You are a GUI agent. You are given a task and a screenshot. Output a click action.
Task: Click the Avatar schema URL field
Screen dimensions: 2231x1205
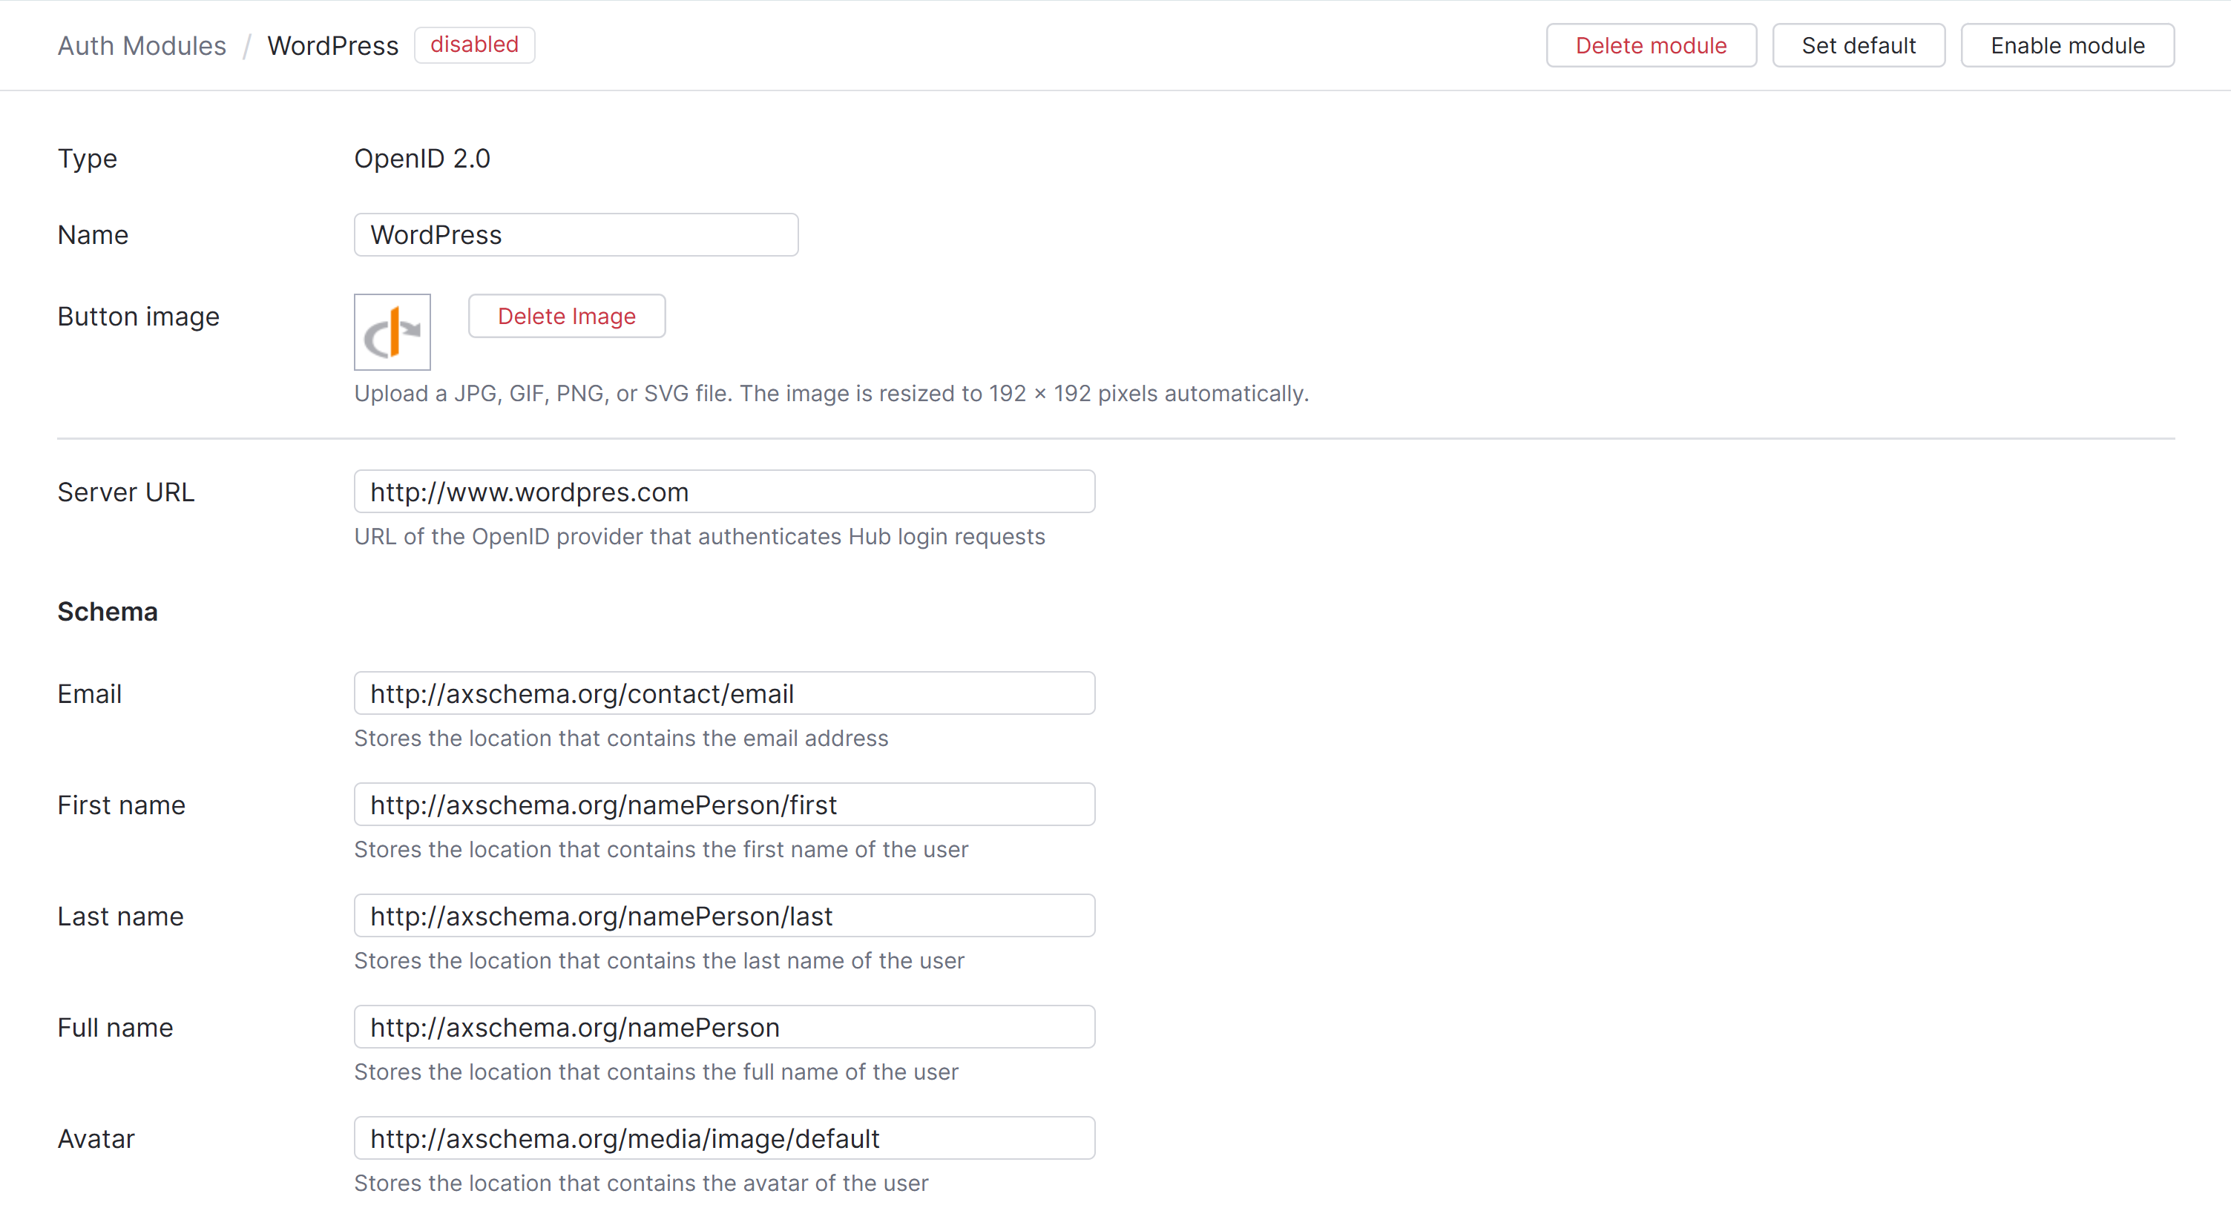tap(724, 1138)
